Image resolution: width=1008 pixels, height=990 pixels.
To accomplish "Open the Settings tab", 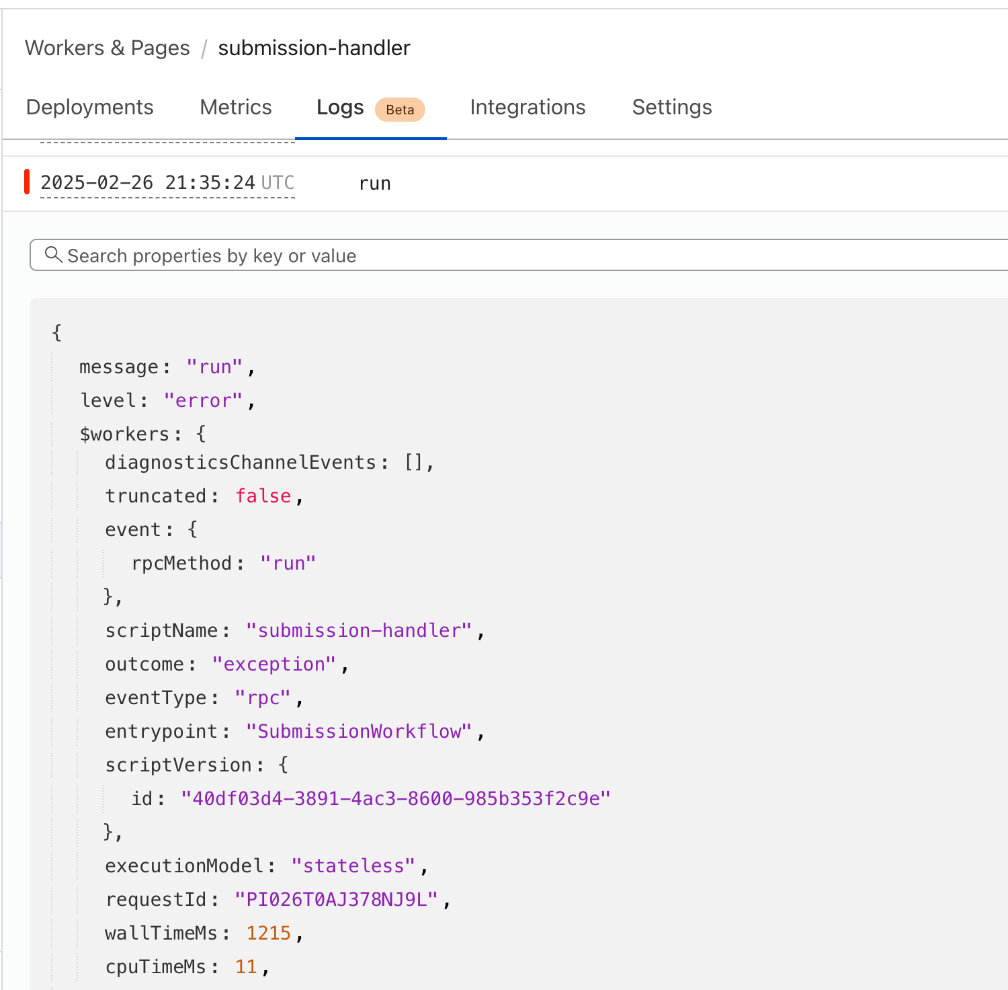I will 672,108.
